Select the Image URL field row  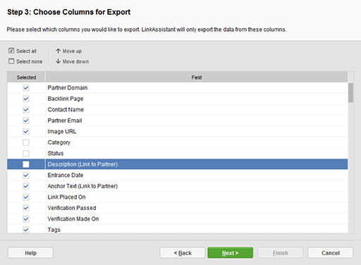click(x=178, y=132)
